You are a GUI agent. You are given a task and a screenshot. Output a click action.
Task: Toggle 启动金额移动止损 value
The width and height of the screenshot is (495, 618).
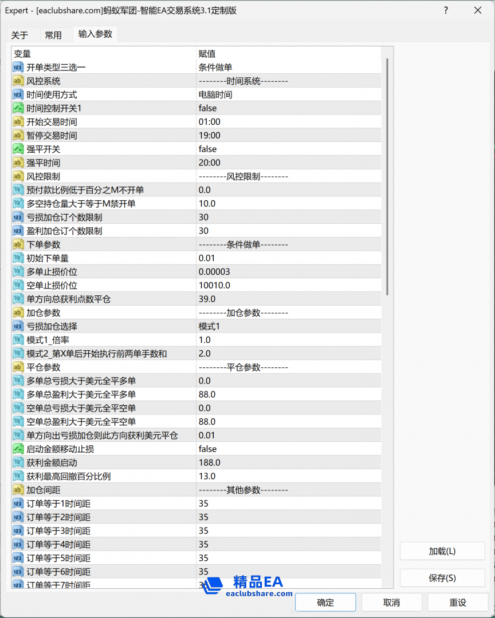click(x=286, y=449)
